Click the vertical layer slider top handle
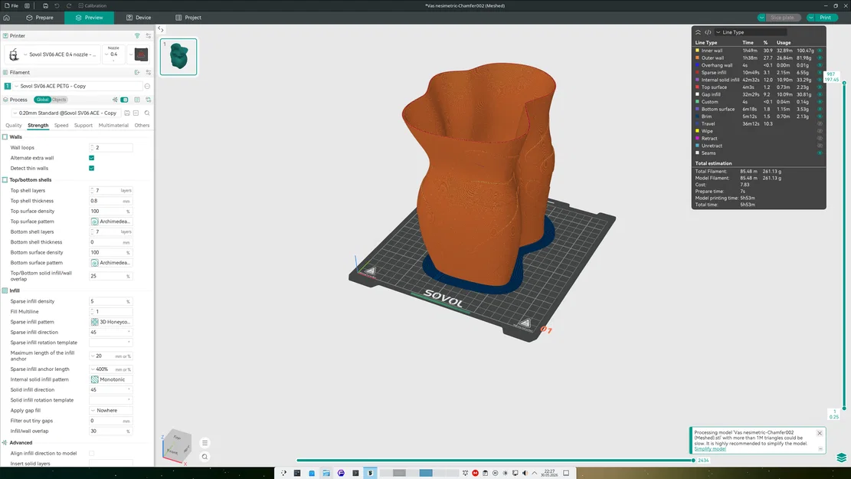The image size is (851, 479). click(x=844, y=83)
